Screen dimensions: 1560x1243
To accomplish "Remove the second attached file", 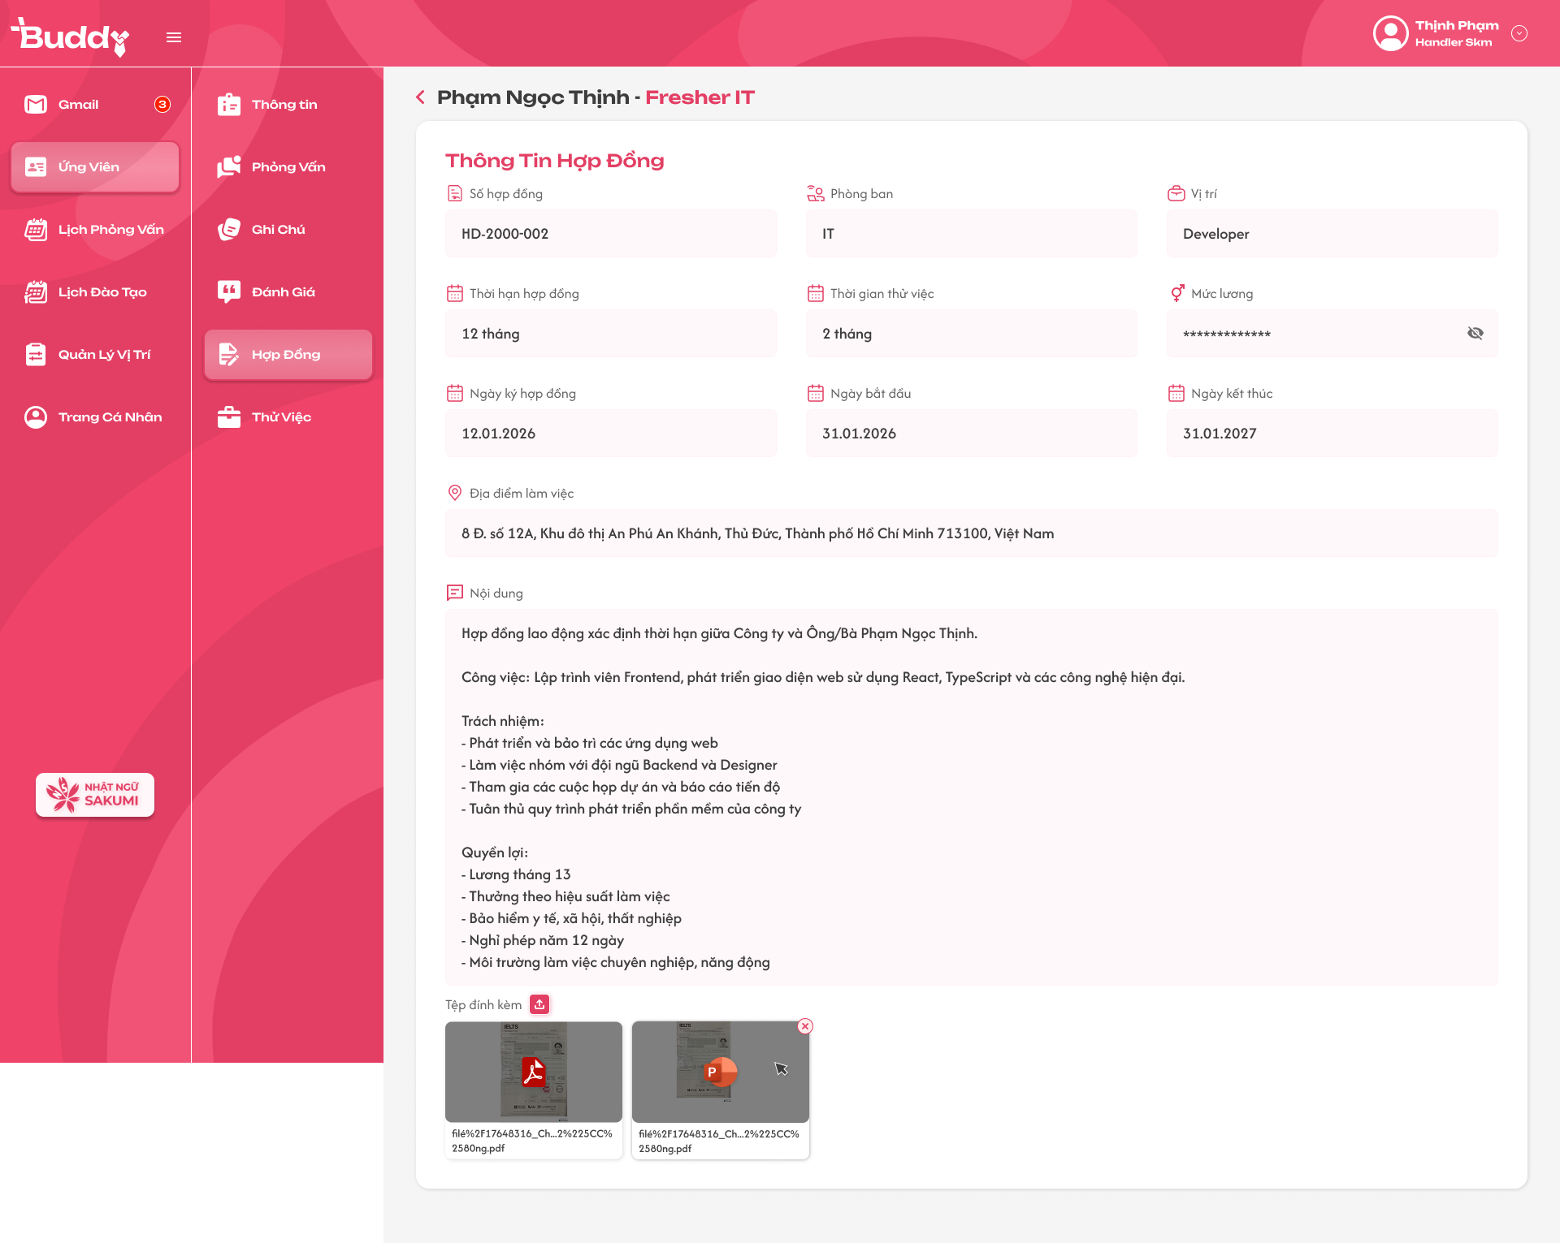I will (805, 1026).
